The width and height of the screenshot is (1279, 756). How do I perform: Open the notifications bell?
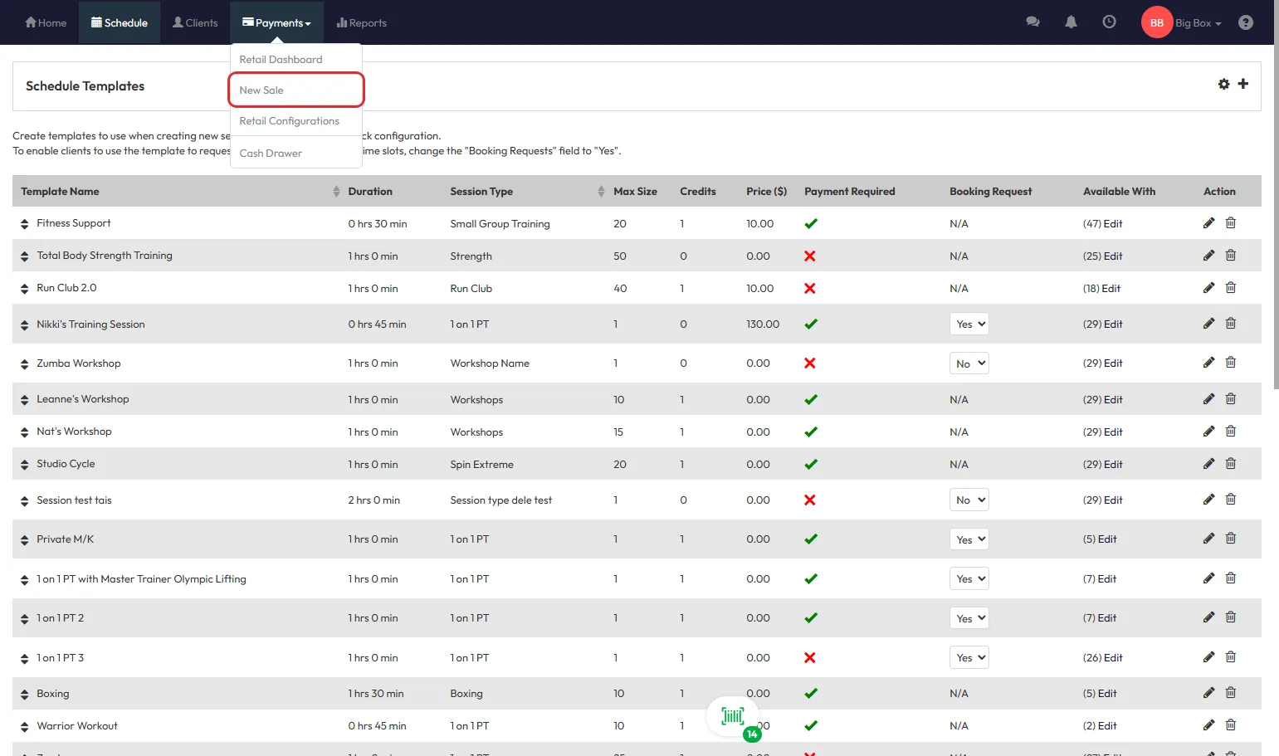coord(1071,22)
